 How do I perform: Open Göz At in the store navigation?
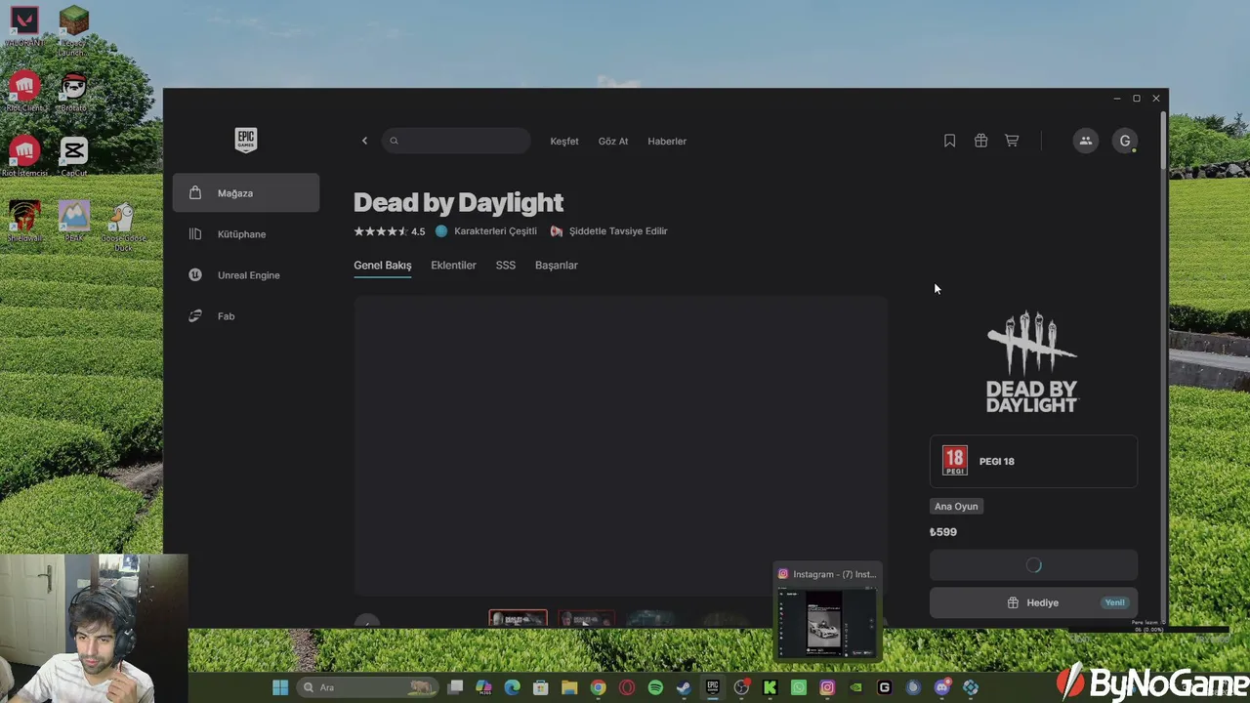tap(613, 142)
